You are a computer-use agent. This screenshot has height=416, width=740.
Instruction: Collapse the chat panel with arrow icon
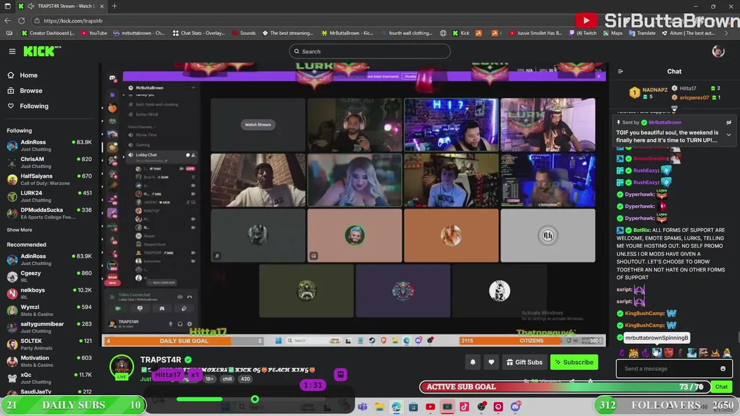(620, 72)
